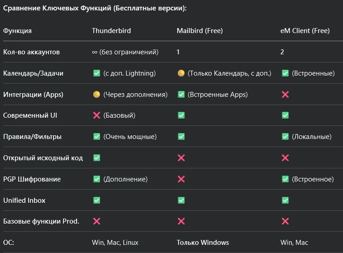Image resolution: width=343 pixels, height=253 pixels.
Task: Click the red cross in Mailbird's PGP Шифрование cell
Action: coord(181,179)
